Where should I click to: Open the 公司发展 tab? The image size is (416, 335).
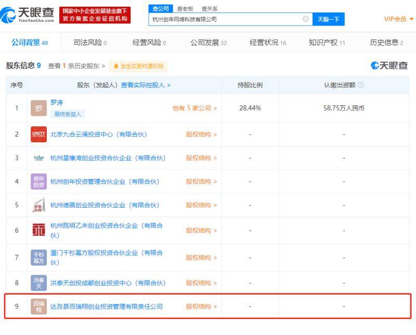point(209,43)
